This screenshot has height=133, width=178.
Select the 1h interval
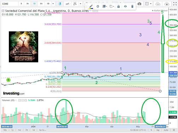click(28, 4)
